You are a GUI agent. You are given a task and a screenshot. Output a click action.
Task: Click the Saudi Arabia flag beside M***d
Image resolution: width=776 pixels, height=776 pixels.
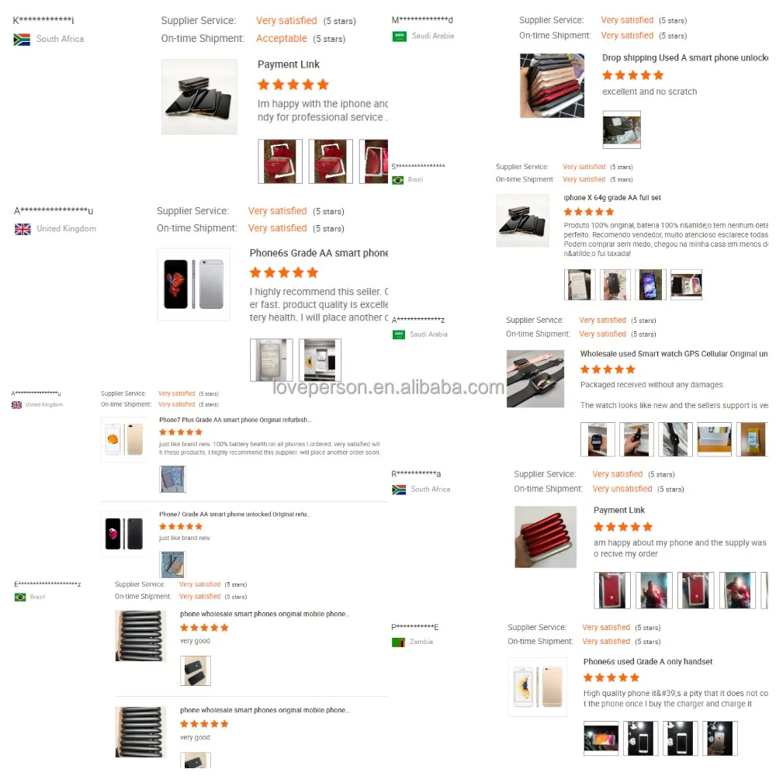tap(399, 36)
